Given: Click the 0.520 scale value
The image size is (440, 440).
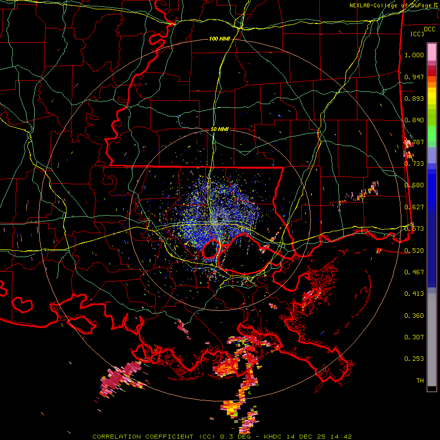Looking at the screenshot, I should 414,251.
